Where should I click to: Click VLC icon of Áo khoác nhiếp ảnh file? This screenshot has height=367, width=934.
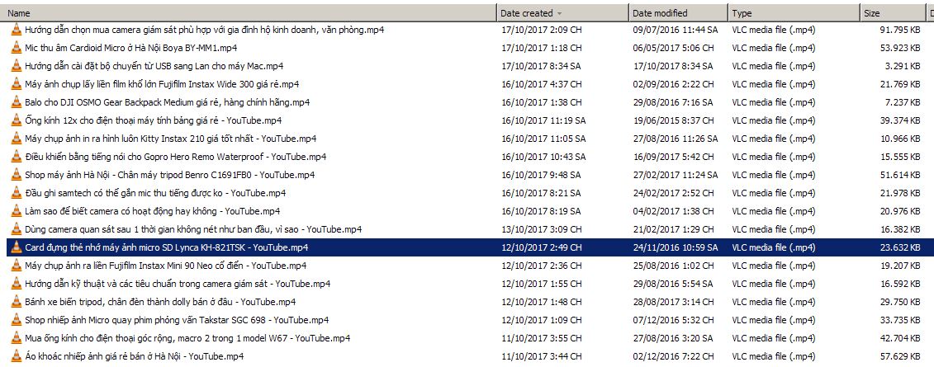[16, 357]
